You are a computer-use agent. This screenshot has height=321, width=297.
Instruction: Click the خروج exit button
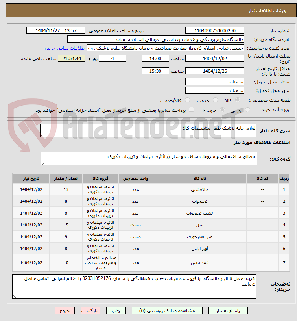(x=65, y=310)
